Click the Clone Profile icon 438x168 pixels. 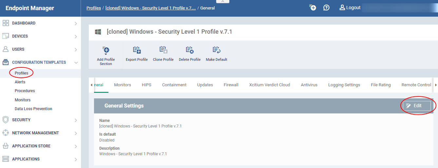pos(163,50)
